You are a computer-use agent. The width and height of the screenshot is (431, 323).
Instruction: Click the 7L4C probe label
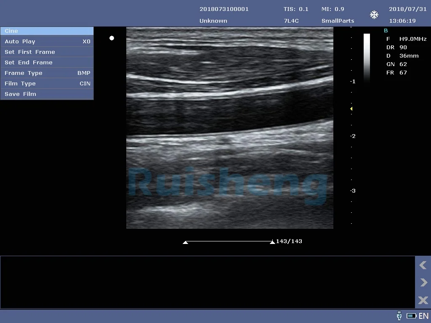coord(291,21)
